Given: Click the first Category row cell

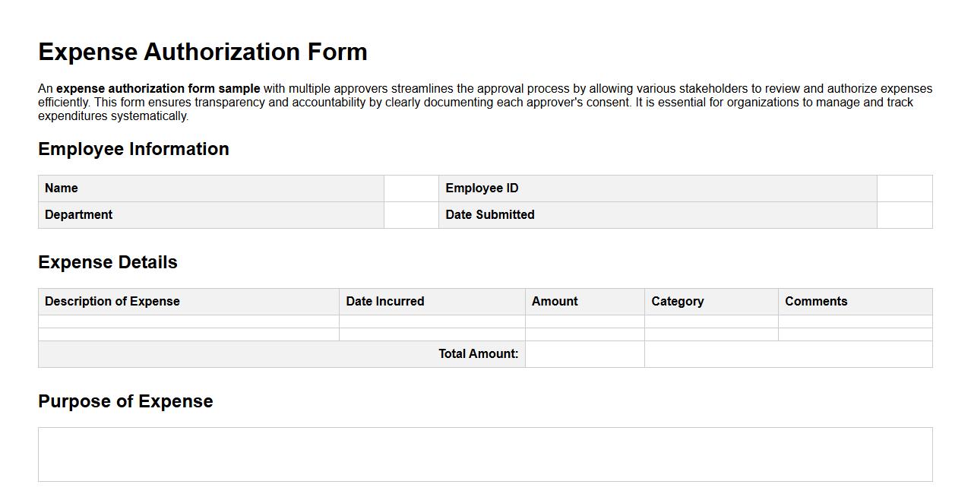Looking at the screenshot, I should 710,321.
